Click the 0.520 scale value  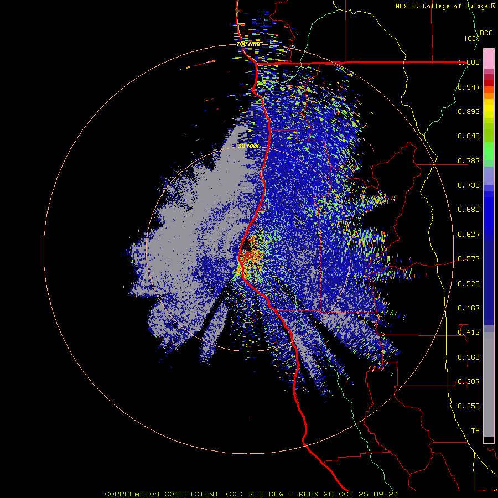pyautogui.click(x=469, y=284)
